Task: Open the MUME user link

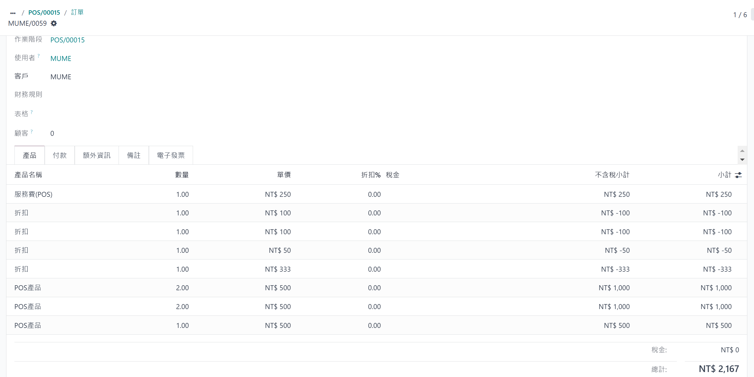Action: 61,58
